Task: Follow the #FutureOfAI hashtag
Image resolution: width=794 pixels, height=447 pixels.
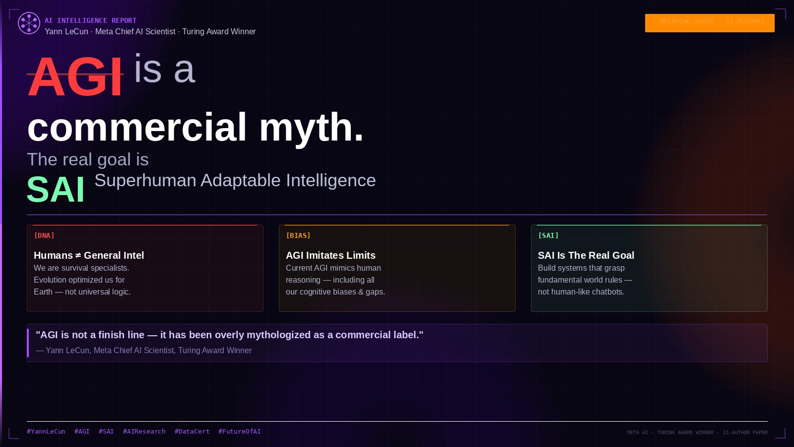Action: [x=240, y=431]
